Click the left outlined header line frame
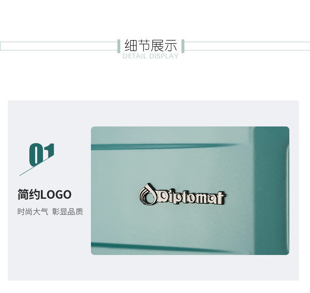The width and height of the screenshot is (310, 293). coord(59,46)
